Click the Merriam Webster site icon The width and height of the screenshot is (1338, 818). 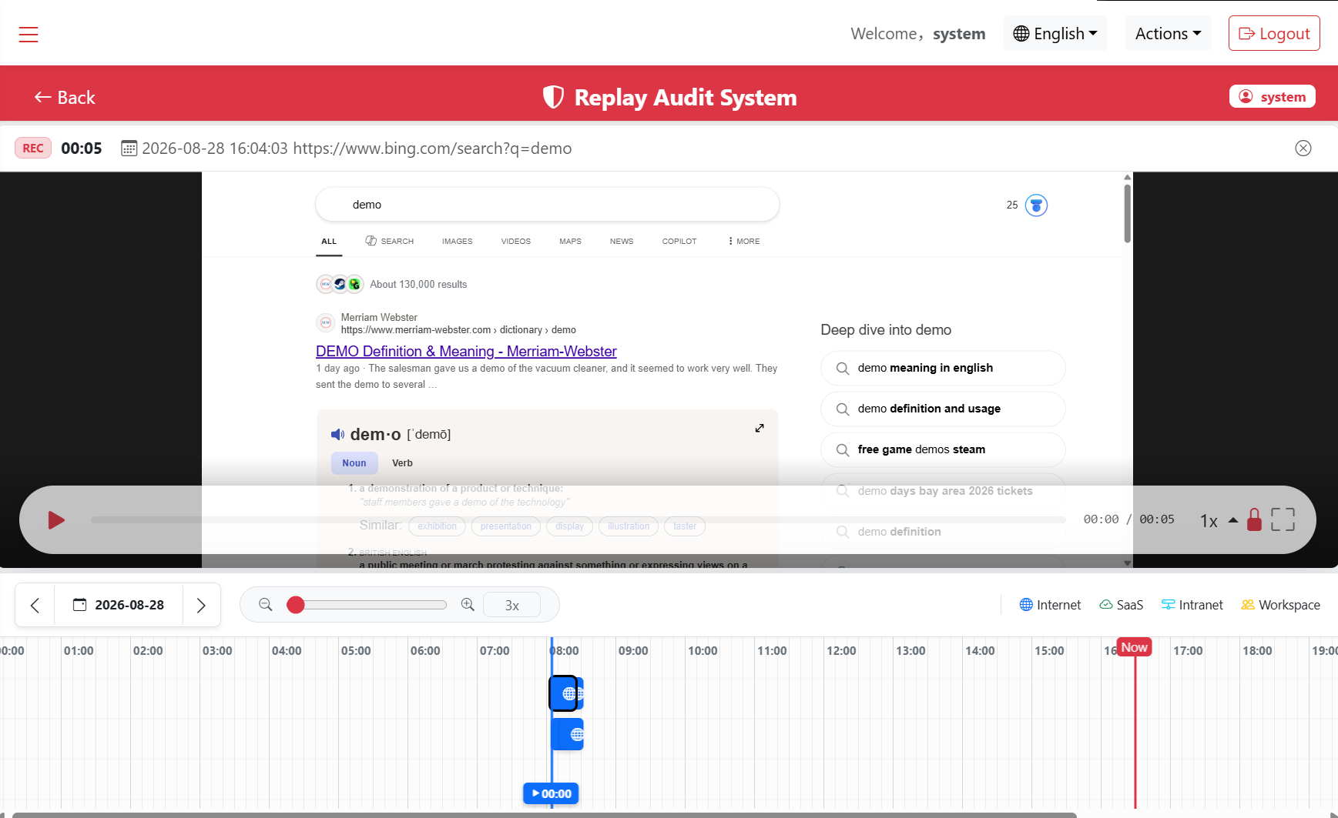[x=326, y=323]
